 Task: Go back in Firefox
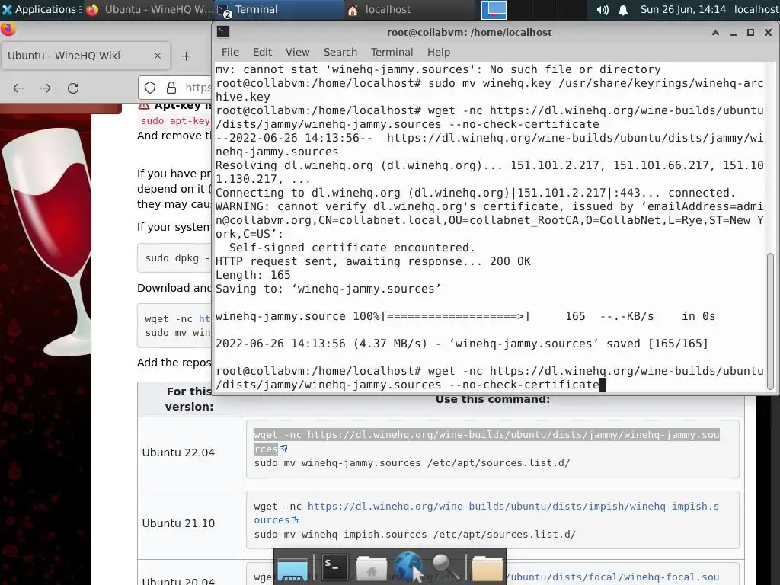click(18, 88)
